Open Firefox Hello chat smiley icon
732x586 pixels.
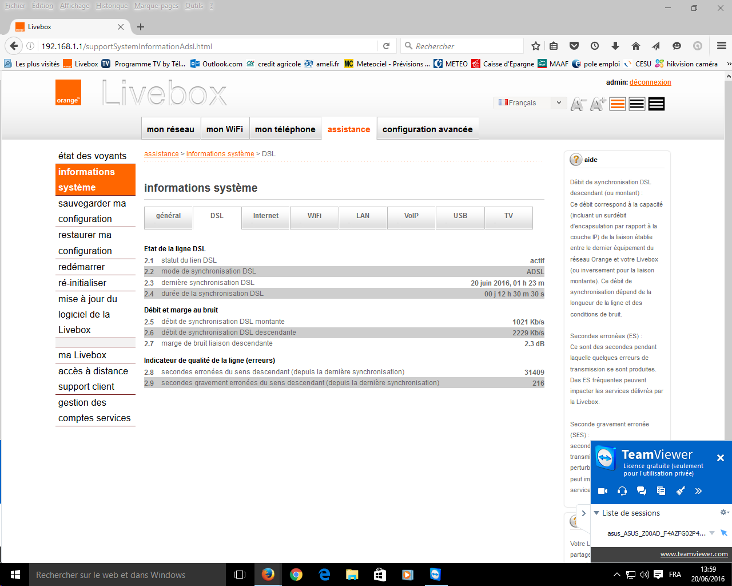tap(677, 46)
